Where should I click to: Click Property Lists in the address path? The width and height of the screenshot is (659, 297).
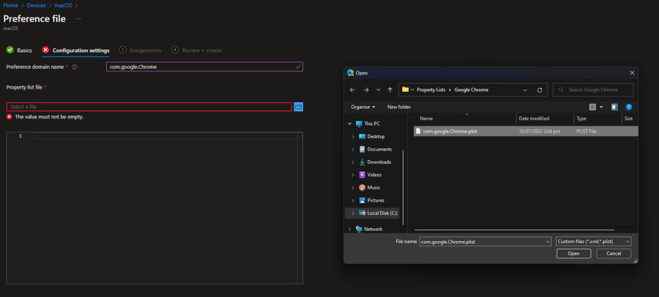pos(432,90)
